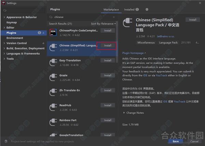This screenshot has width=205, height=146.
Task: Click the Easy-Translation plugin icon
Action: (53, 62)
